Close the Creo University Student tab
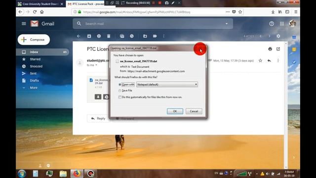This screenshot has width=316, height=178. tap(62, 4)
